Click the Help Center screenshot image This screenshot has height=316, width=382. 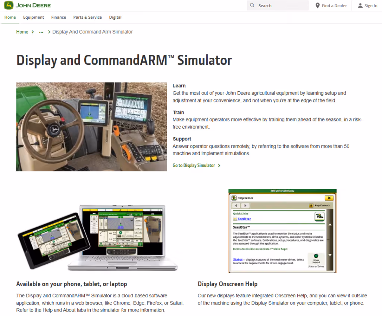point(282,231)
